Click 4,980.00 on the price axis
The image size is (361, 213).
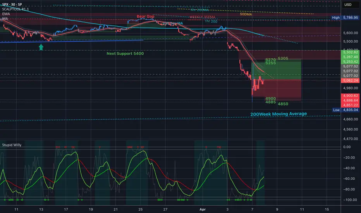click(351, 88)
